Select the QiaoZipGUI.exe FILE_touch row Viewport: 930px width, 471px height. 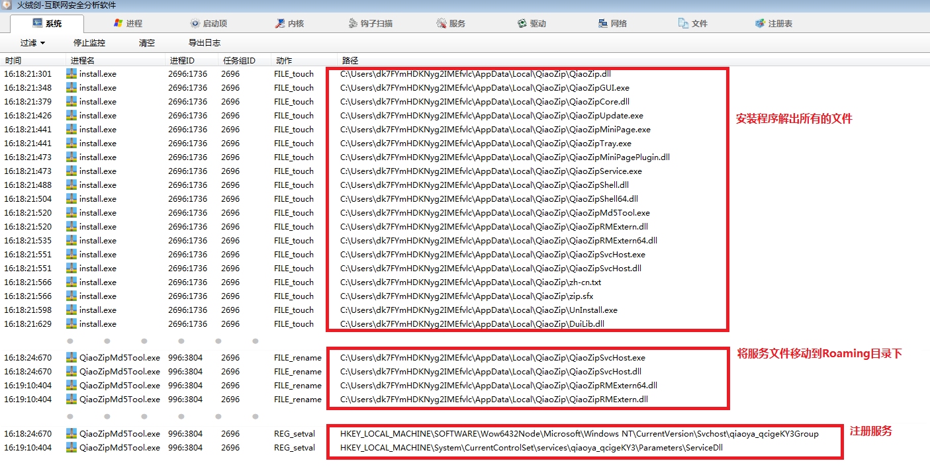pos(485,88)
